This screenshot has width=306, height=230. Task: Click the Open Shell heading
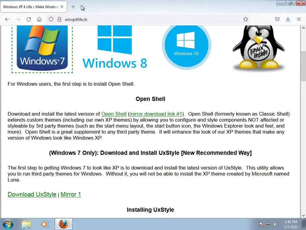pos(151,99)
